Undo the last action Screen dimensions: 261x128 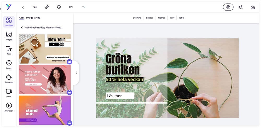(x=71, y=7)
